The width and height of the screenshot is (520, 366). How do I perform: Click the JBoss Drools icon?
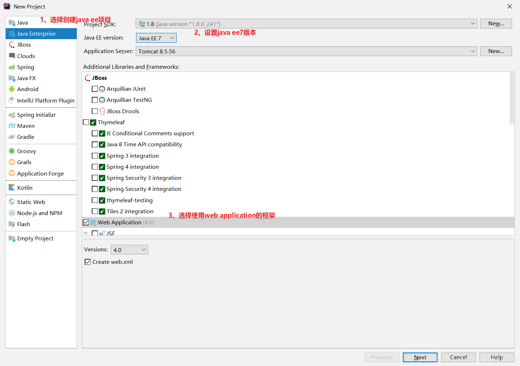point(102,111)
